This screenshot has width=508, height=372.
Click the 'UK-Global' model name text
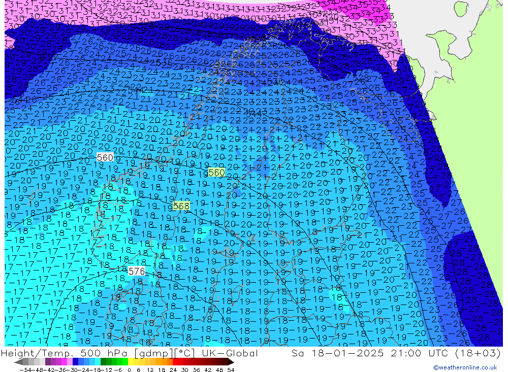[230, 353]
